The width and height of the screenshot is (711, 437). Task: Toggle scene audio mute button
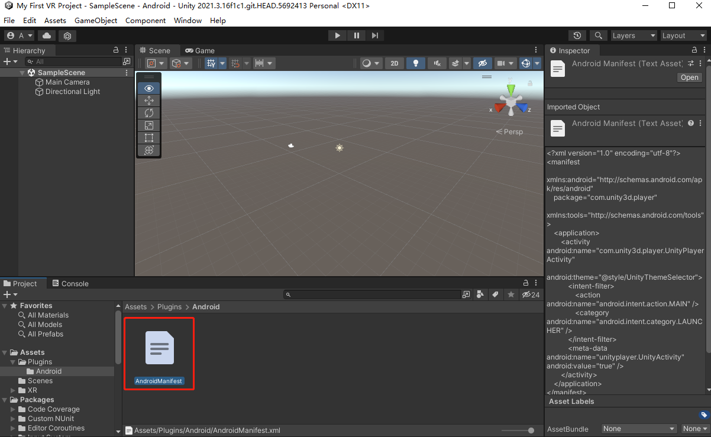coord(437,63)
